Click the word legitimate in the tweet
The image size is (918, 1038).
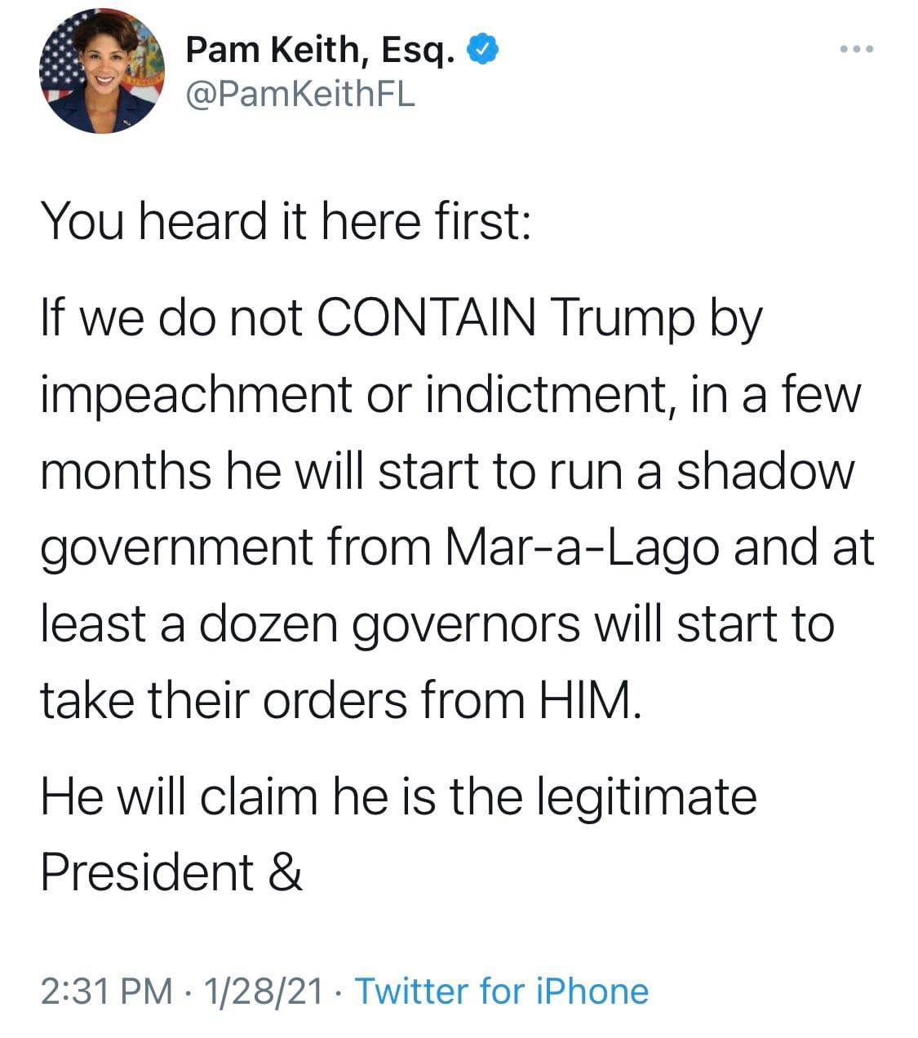(646, 796)
